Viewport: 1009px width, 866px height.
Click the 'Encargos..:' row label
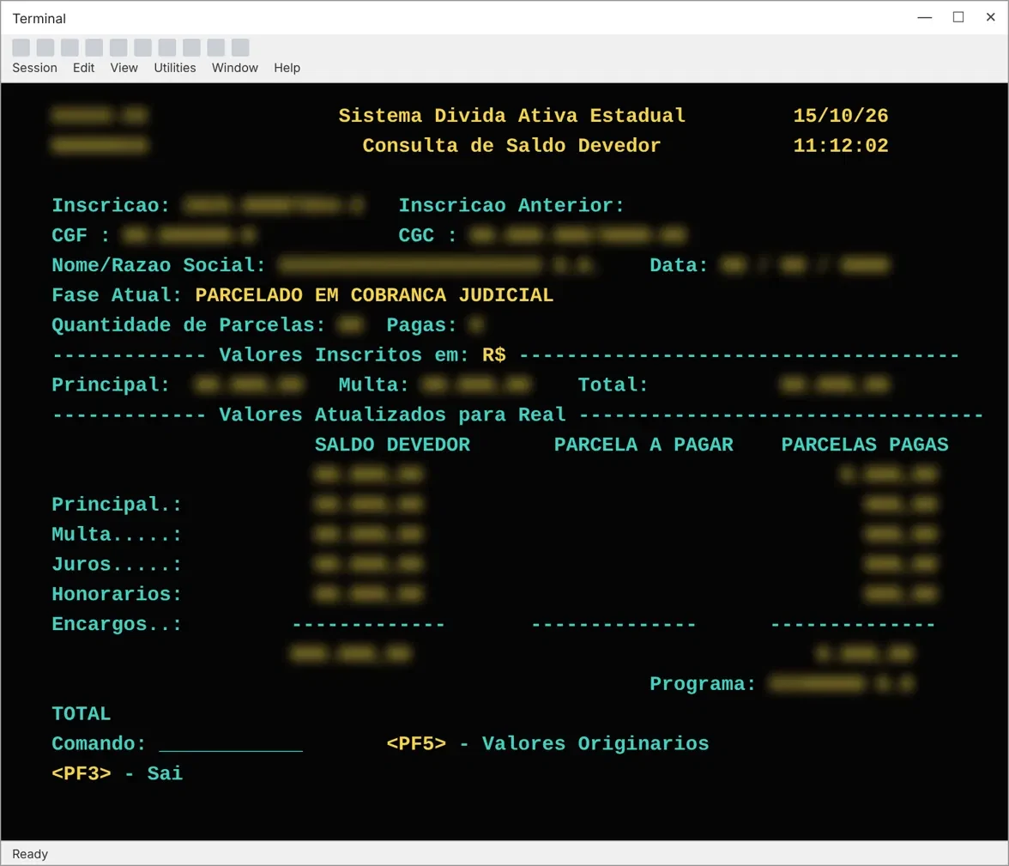pyautogui.click(x=117, y=624)
